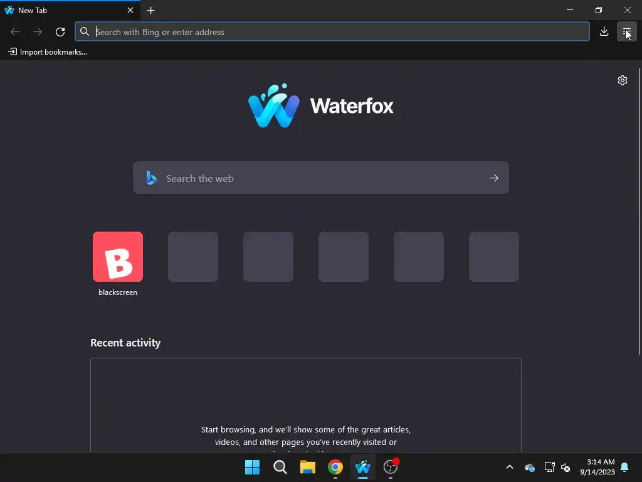Open OBS Studio from taskbar
This screenshot has height=482, width=642.
391,467
